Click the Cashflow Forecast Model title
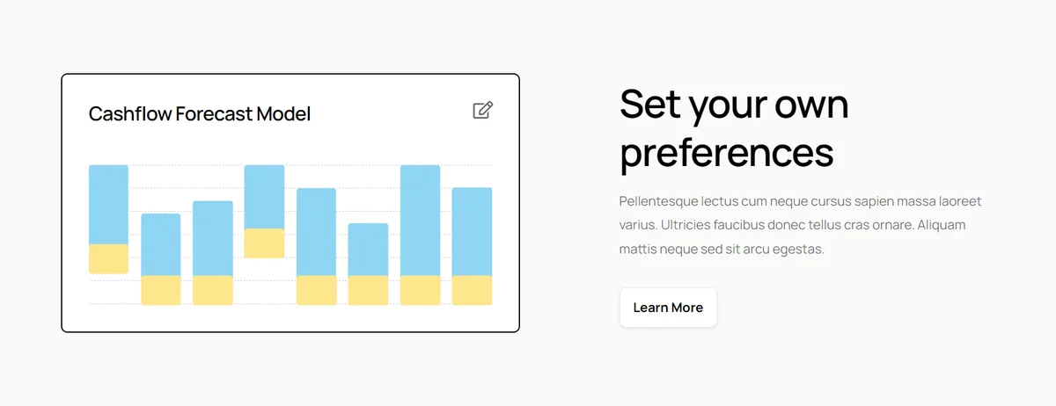 pyautogui.click(x=200, y=113)
